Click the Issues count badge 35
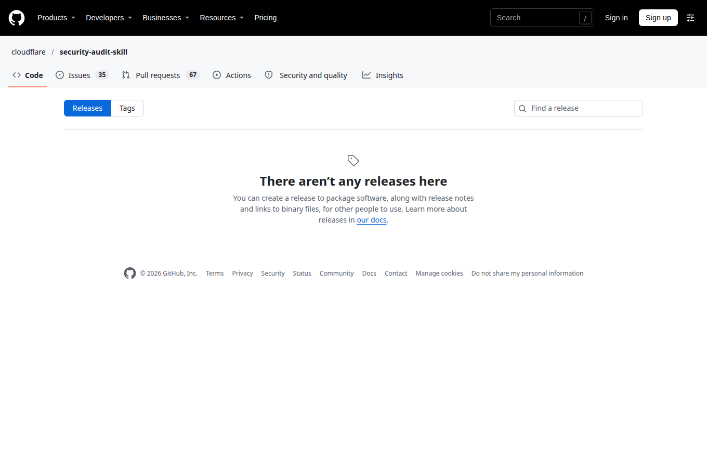 [x=102, y=75]
